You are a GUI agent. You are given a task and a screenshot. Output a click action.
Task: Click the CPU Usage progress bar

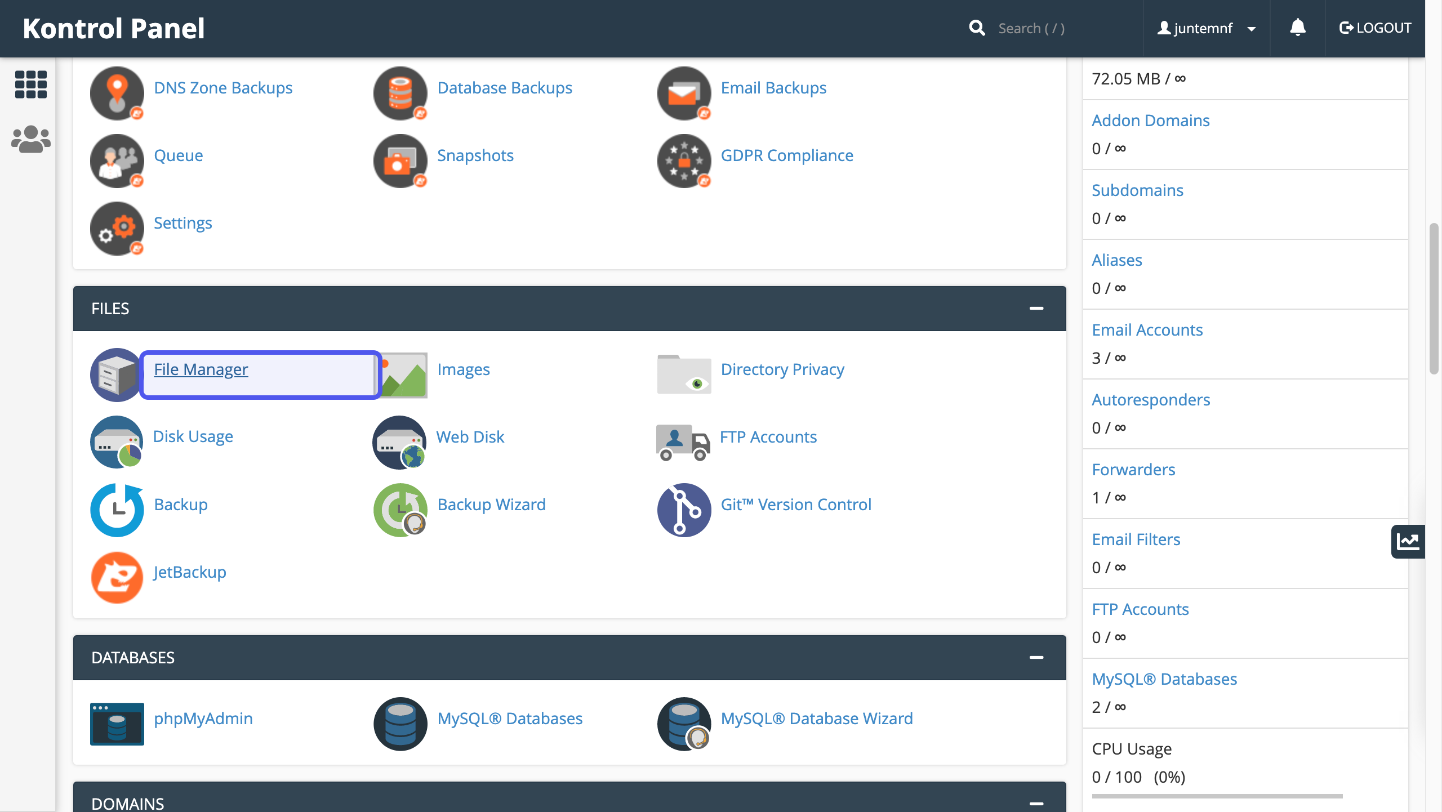[x=1217, y=796]
